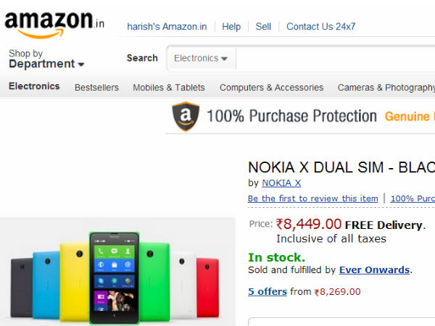
Task: Open Contact Us 24x7 link
Action: [320, 27]
